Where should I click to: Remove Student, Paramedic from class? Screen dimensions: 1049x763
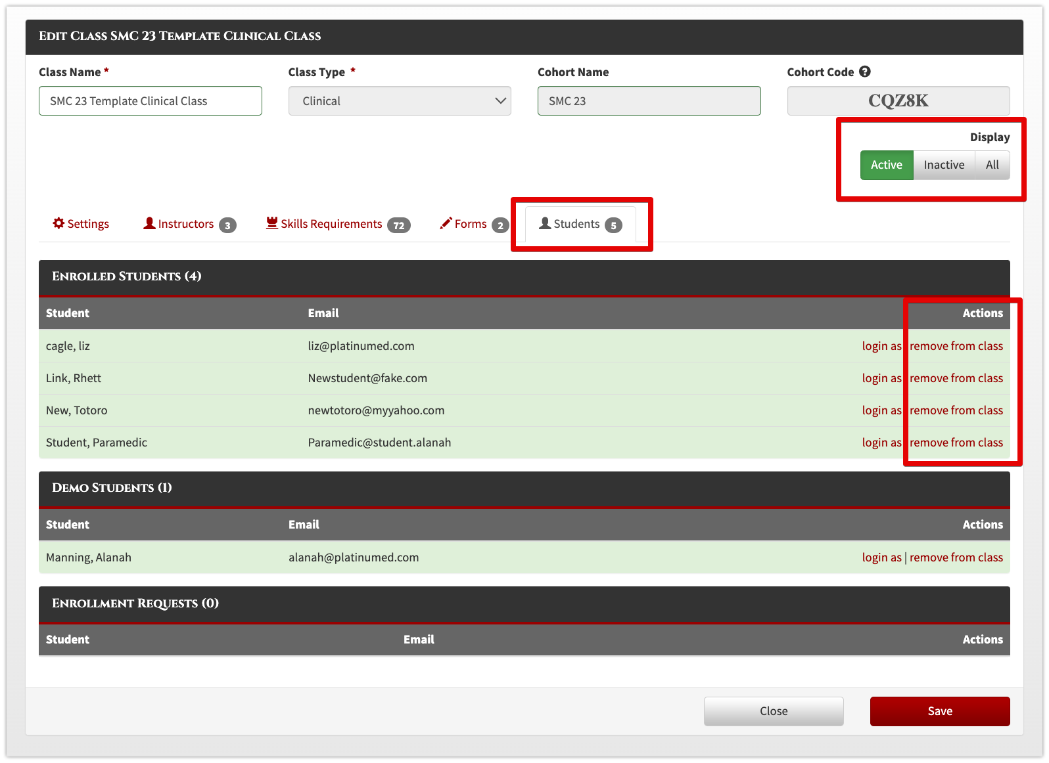click(956, 443)
